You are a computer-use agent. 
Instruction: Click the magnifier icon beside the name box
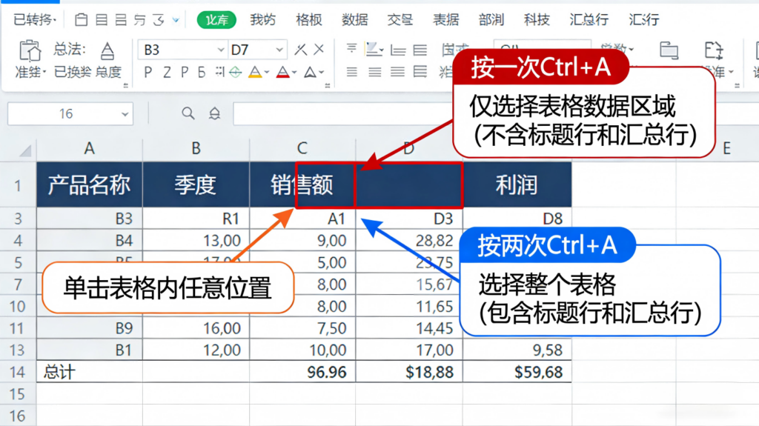click(x=188, y=113)
